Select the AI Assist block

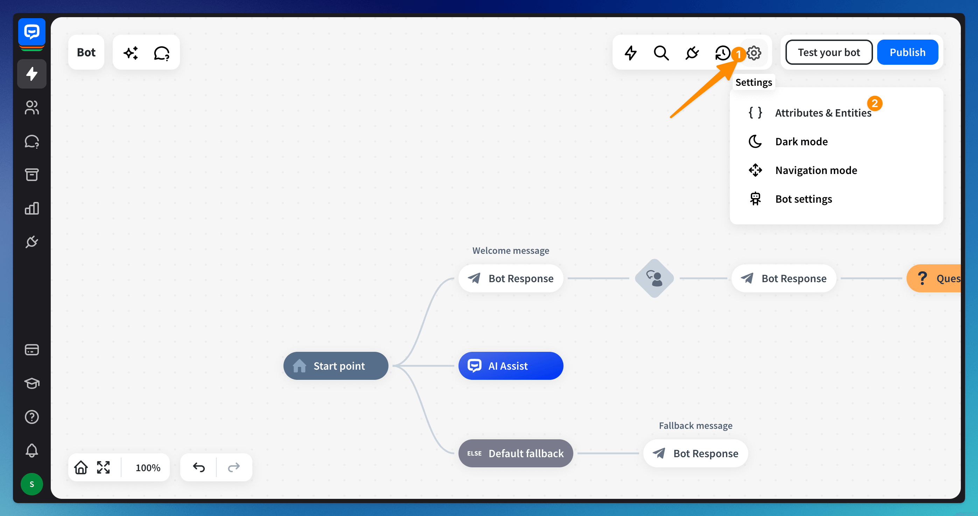pos(510,365)
